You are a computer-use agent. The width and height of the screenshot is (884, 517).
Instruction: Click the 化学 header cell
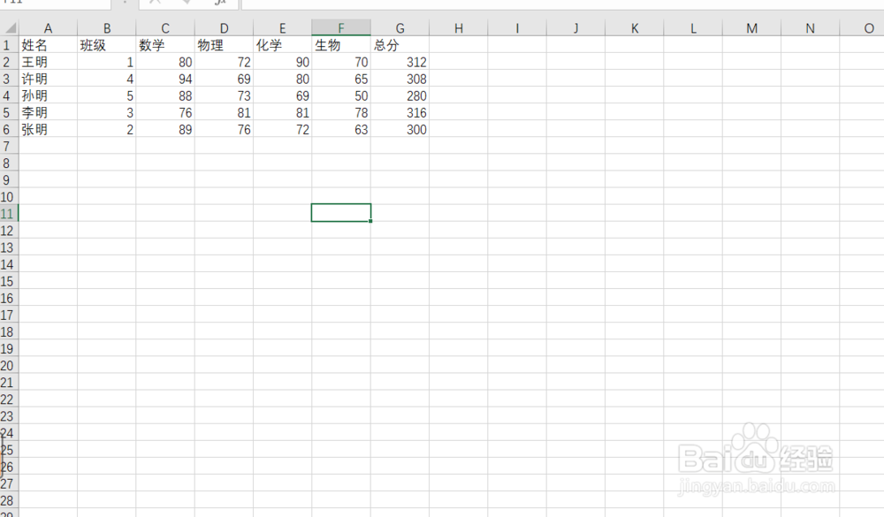[x=283, y=44]
